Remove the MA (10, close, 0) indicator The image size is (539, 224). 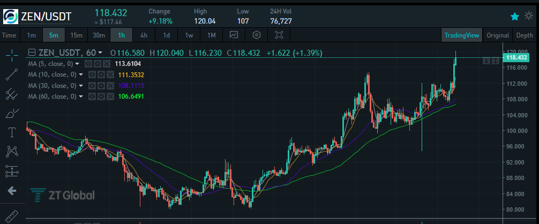click(x=110, y=75)
